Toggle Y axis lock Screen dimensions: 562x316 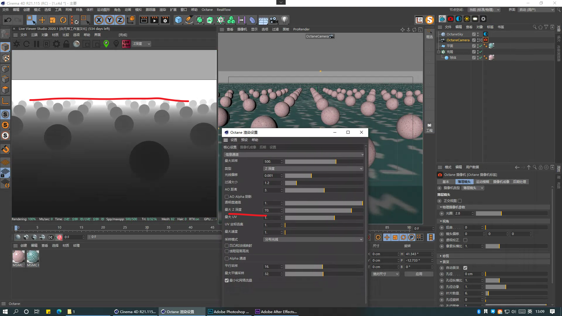click(x=109, y=20)
